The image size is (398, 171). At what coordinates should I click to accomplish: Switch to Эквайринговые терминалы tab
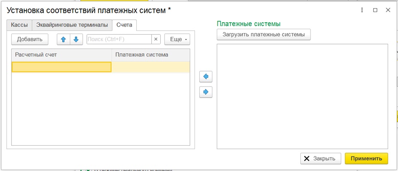coord(72,25)
